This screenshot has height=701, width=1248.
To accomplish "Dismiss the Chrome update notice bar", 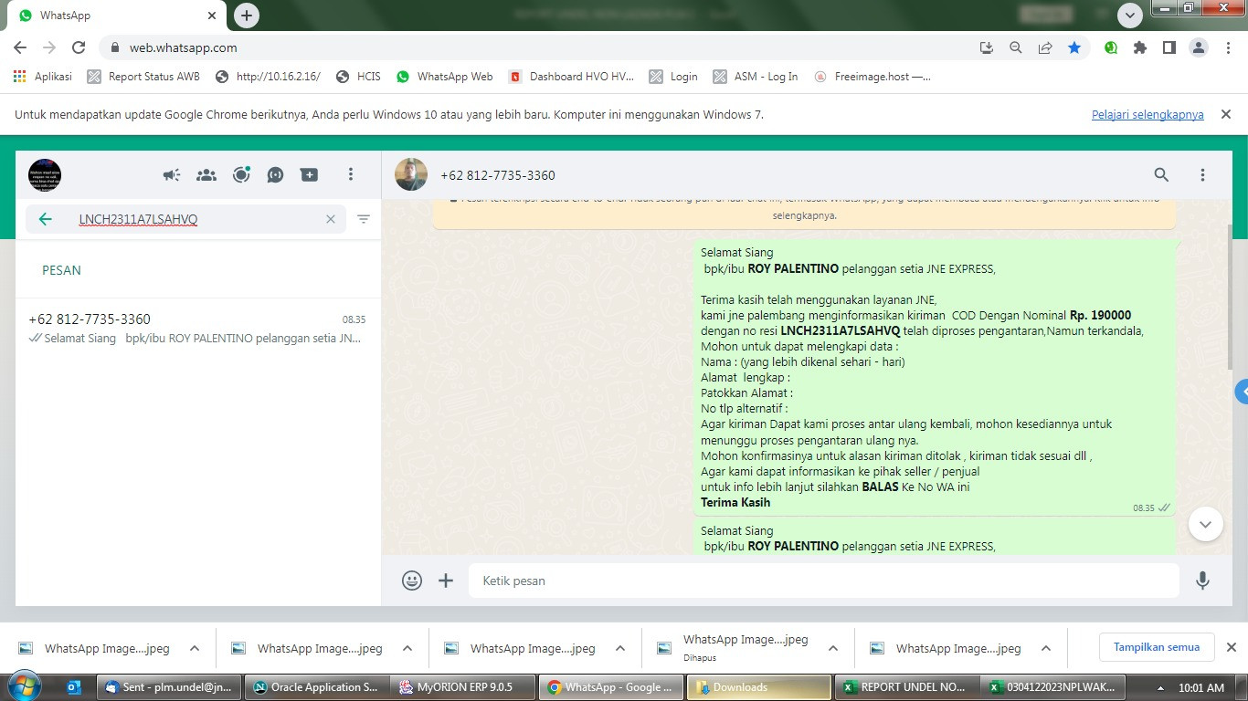I will point(1226,114).
